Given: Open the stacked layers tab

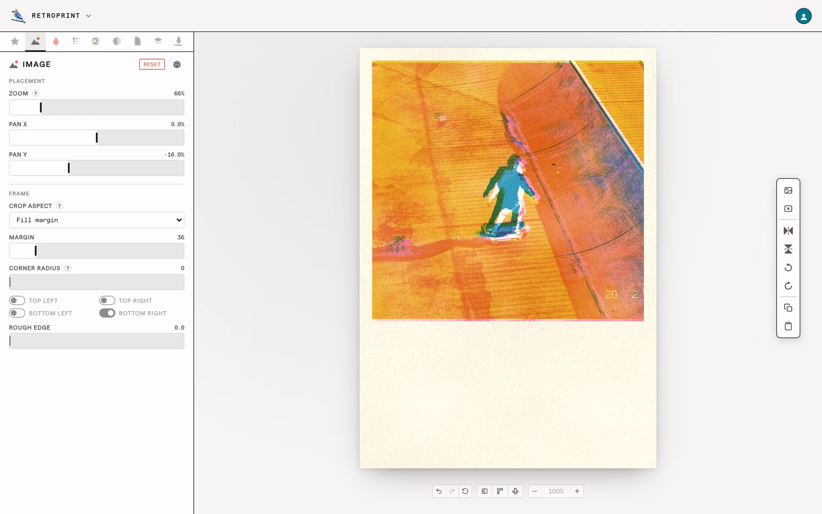Looking at the screenshot, I should [158, 41].
